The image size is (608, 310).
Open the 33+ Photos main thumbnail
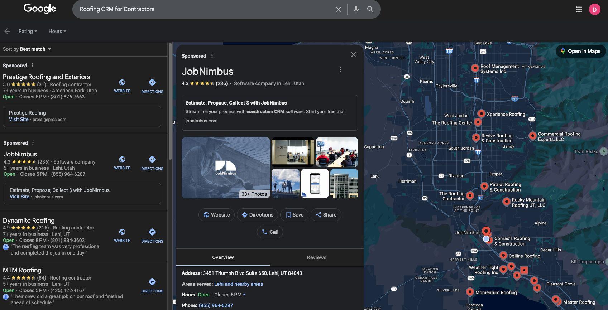226,168
